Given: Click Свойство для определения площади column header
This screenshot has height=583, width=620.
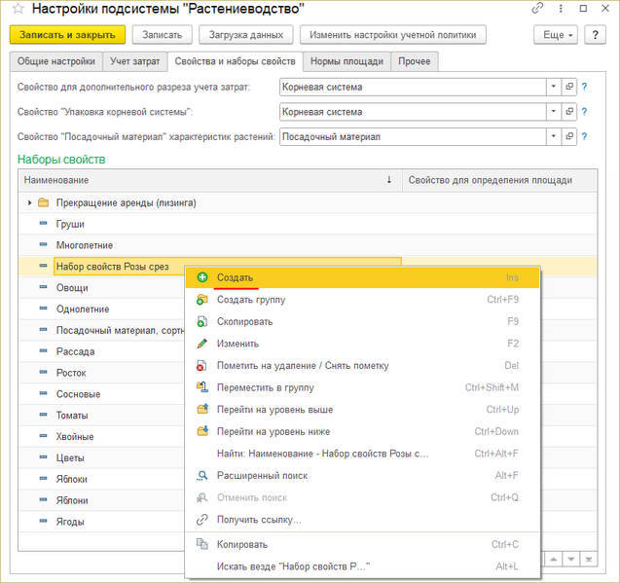Looking at the screenshot, I should pyautogui.click(x=500, y=180).
